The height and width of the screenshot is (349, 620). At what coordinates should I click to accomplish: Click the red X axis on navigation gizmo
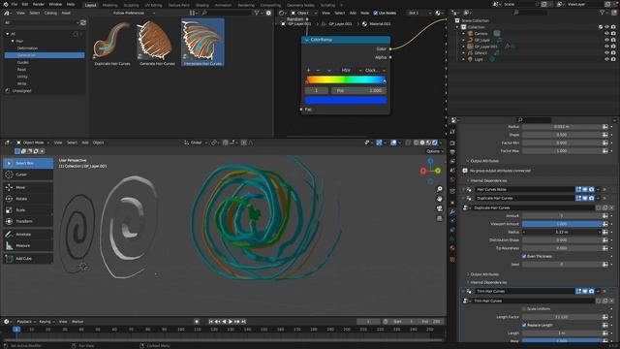coord(423,171)
